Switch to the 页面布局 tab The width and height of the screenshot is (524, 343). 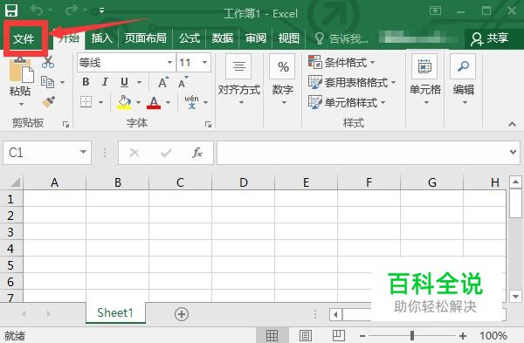coord(145,38)
